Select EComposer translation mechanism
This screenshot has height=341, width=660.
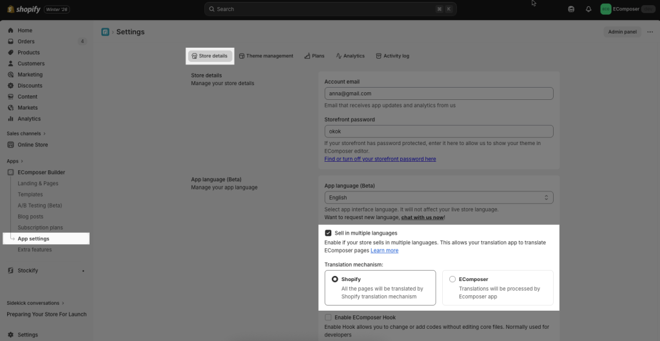click(x=452, y=279)
